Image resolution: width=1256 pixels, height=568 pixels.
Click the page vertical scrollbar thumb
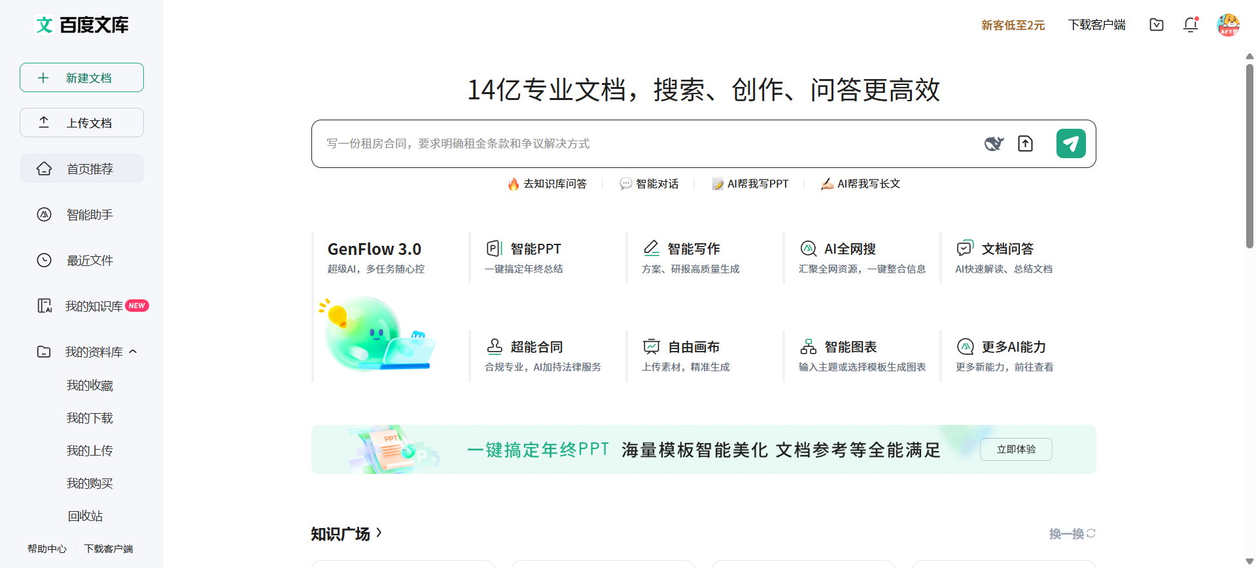1249,156
